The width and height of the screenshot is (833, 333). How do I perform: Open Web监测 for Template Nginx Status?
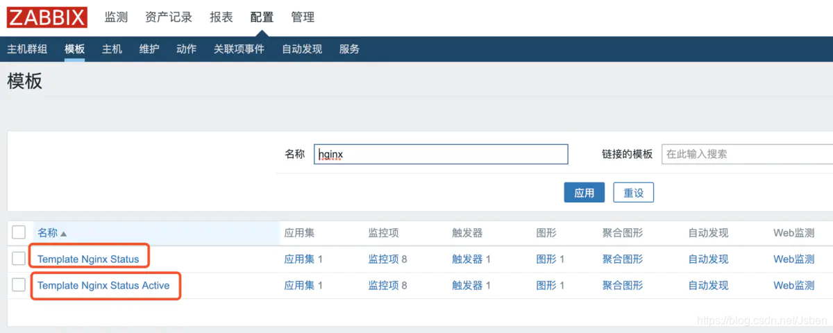[794, 259]
